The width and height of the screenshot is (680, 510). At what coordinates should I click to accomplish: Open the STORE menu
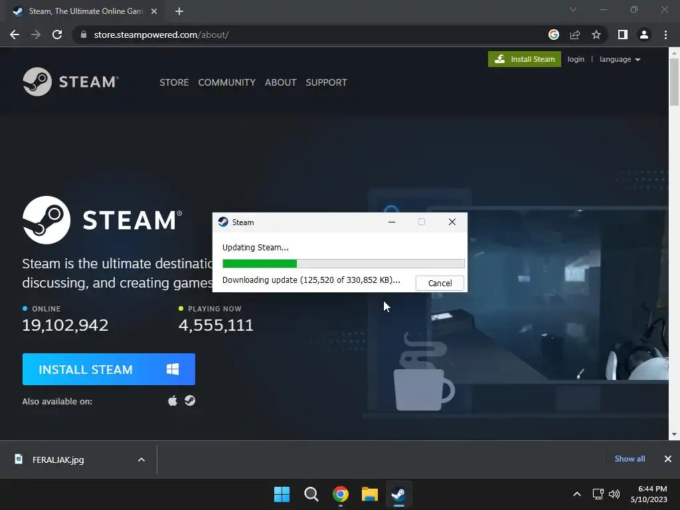174,82
